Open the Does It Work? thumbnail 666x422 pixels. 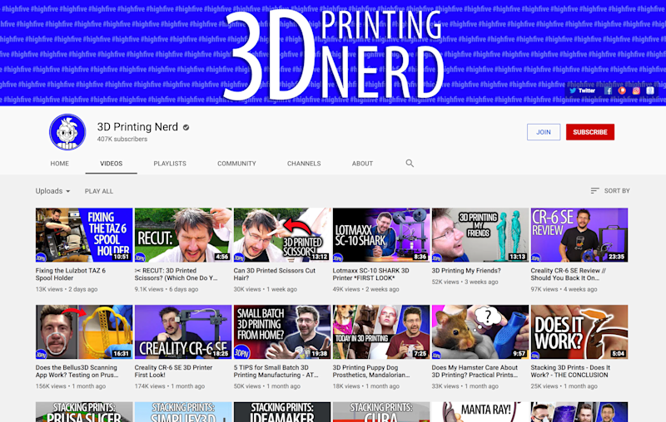[579, 331]
